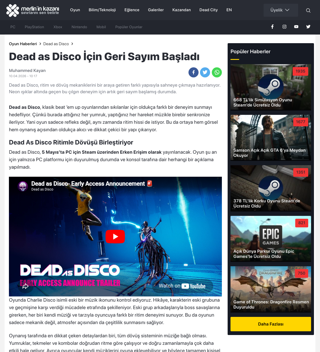Image resolution: width=320 pixels, height=352 pixels.
Task: Click the yellow Daha Fazlası button
Action: click(x=271, y=324)
